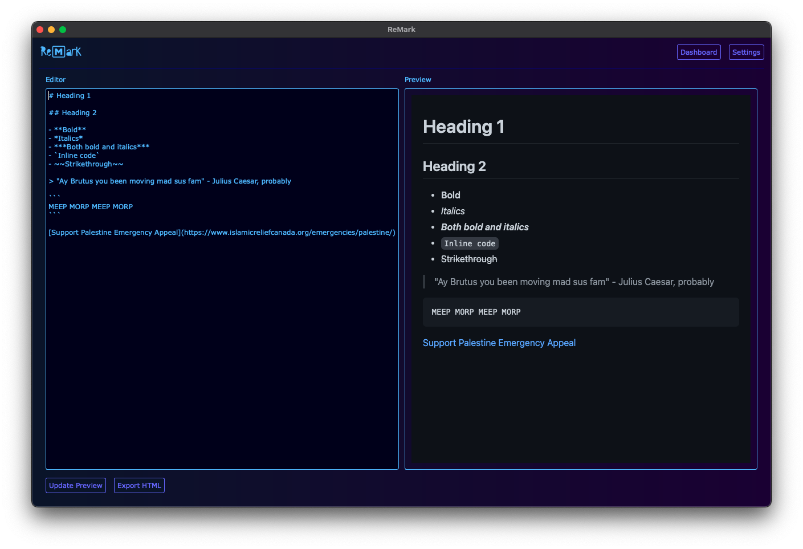Close the ReMark window with the red button

[x=40, y=30]
